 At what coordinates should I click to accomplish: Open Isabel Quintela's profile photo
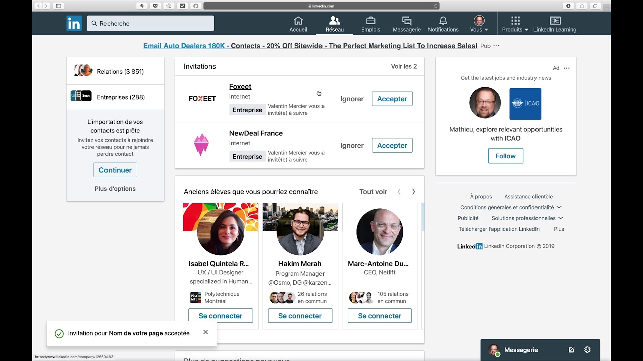[221, 232]
